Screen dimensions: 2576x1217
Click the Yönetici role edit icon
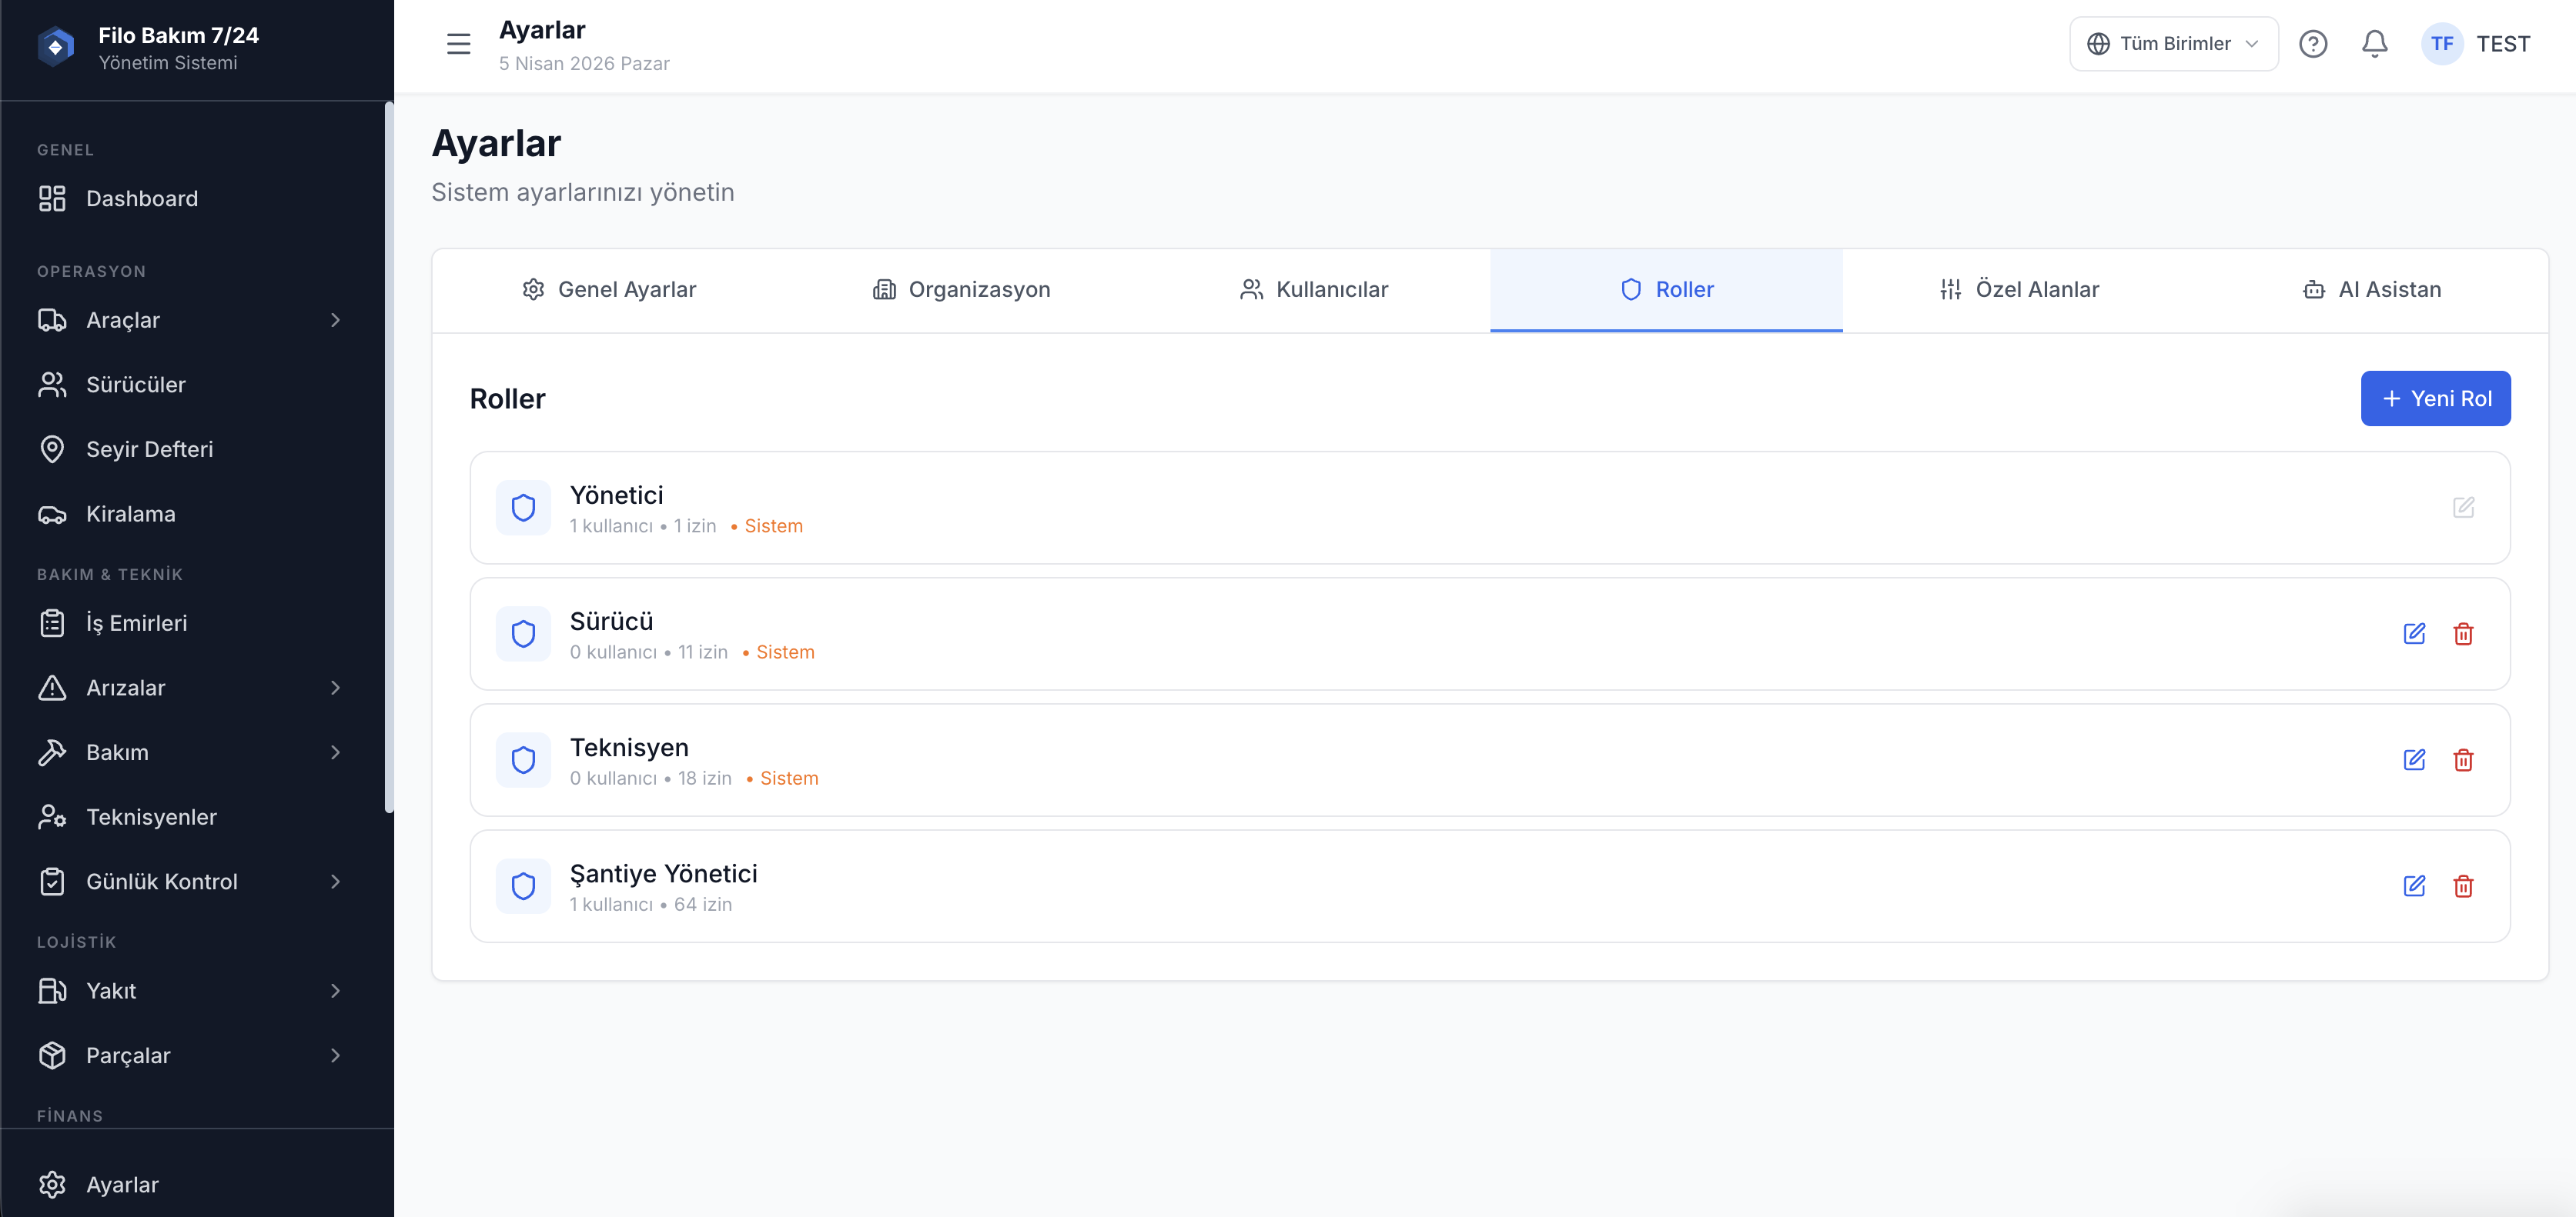2463,508
